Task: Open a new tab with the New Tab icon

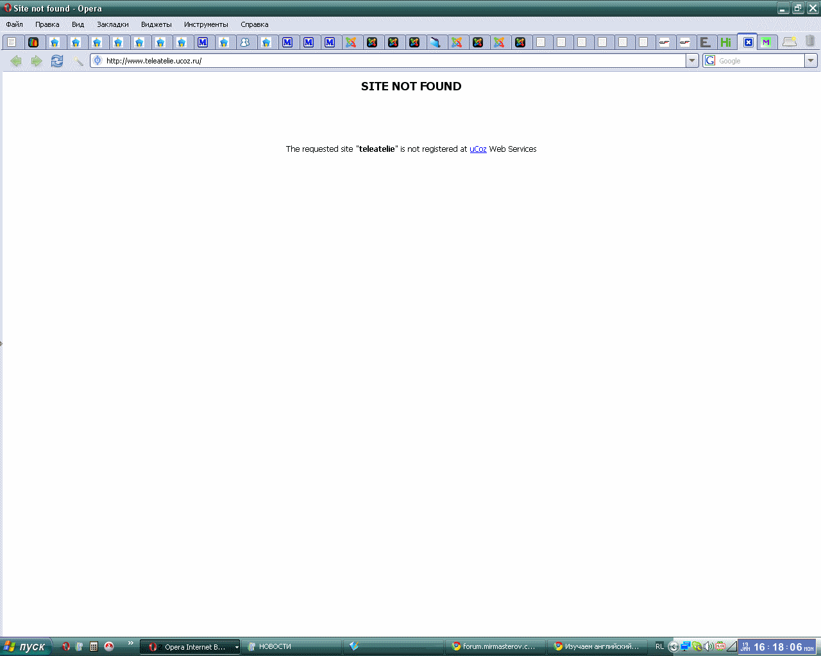Action: tap(790, 42)
